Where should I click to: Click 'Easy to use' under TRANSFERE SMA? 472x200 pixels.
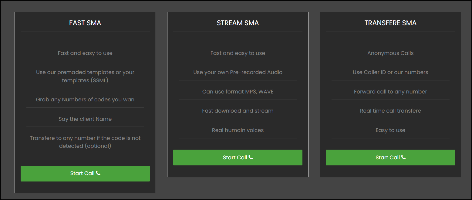tap(390, 130)
